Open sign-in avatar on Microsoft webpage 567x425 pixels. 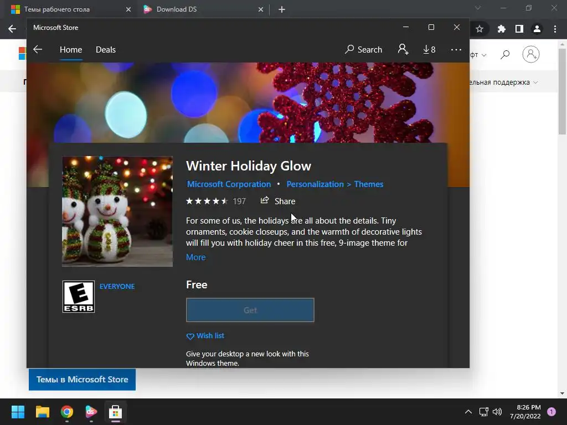tap(531, 54)
